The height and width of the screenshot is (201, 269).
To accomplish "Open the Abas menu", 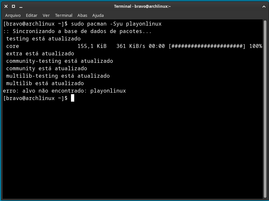I will (x=82, y=16).
